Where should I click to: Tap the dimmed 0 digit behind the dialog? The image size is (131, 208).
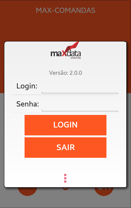click(65, 189)
